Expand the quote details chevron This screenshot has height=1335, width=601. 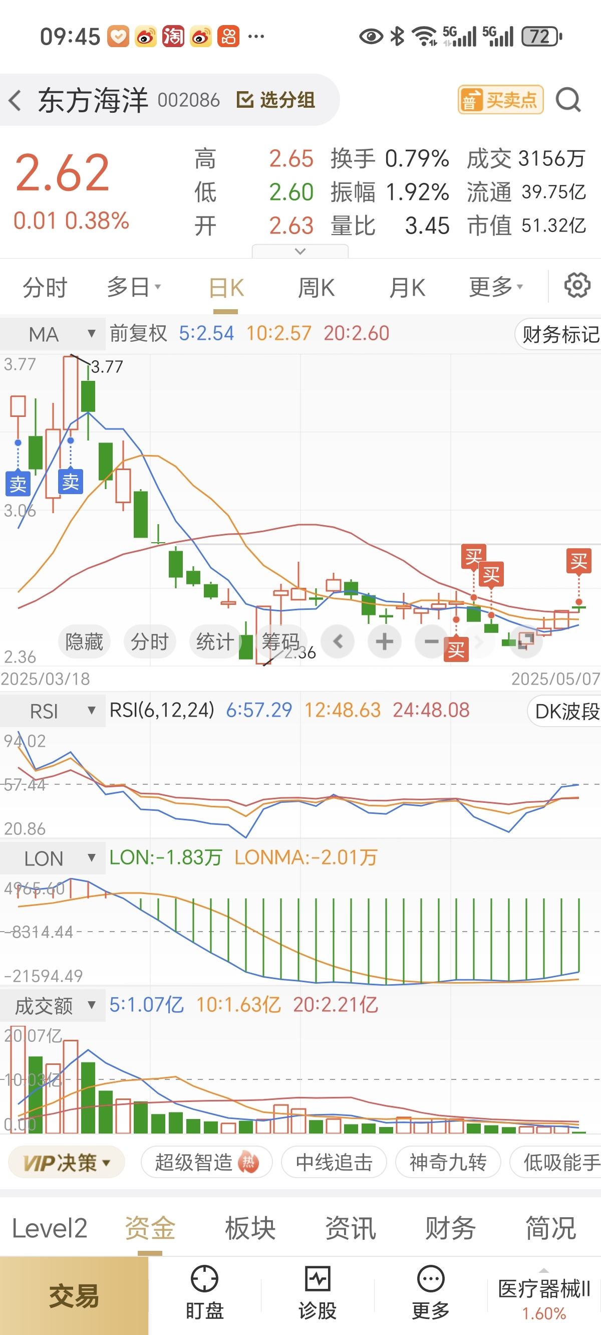(x=300, y=252)
